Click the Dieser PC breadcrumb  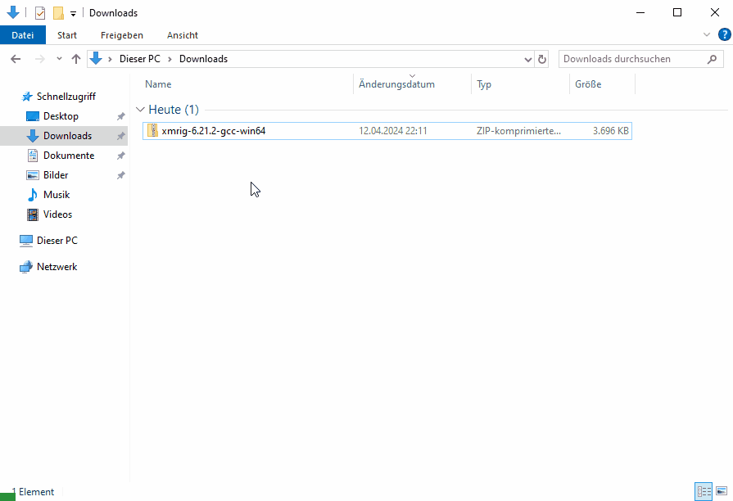pyautogui.click(x=140, y=59)
